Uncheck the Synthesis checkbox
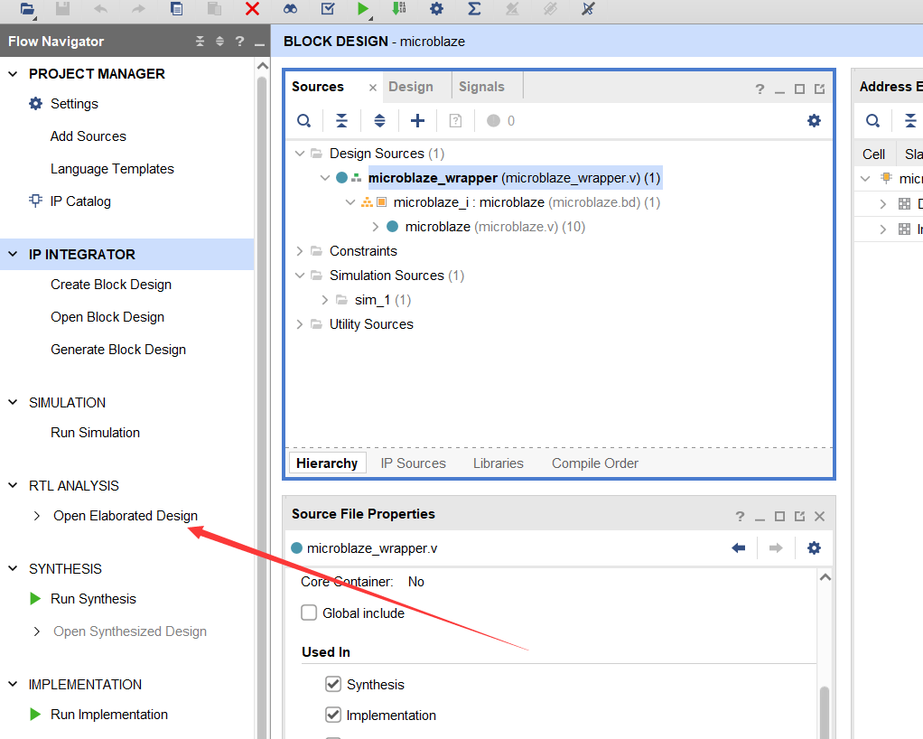 point(333,684)
